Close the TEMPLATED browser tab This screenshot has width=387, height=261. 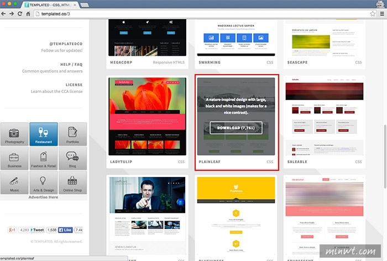[75, 5]
